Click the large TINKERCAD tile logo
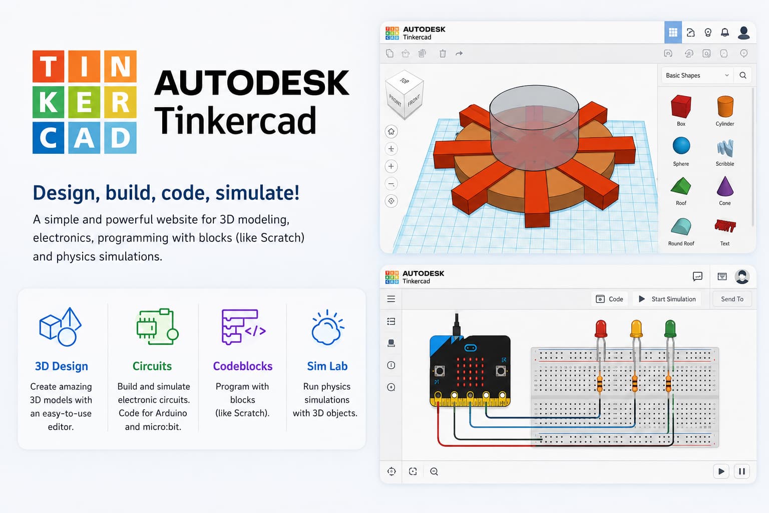The height and width of the screenshot is (513, 769). point(85,102)
